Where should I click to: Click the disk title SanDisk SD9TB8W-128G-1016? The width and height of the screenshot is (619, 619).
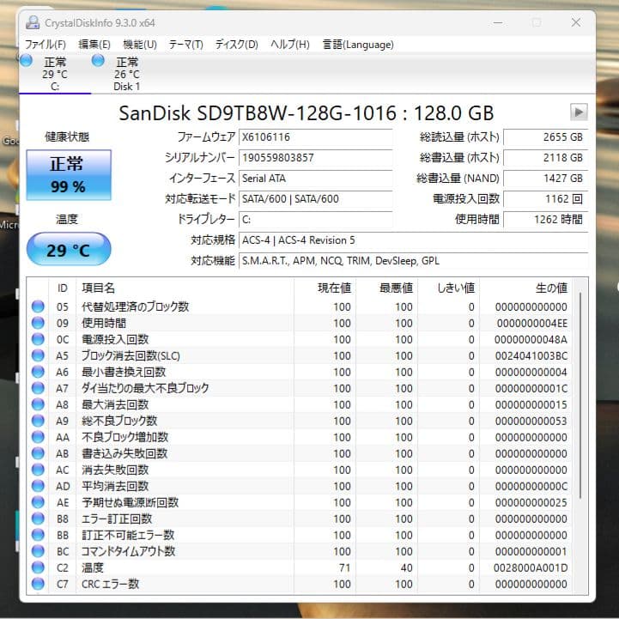point(258,113)
